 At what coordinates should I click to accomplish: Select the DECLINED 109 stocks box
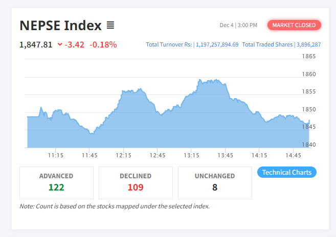(x=136, y=182)
